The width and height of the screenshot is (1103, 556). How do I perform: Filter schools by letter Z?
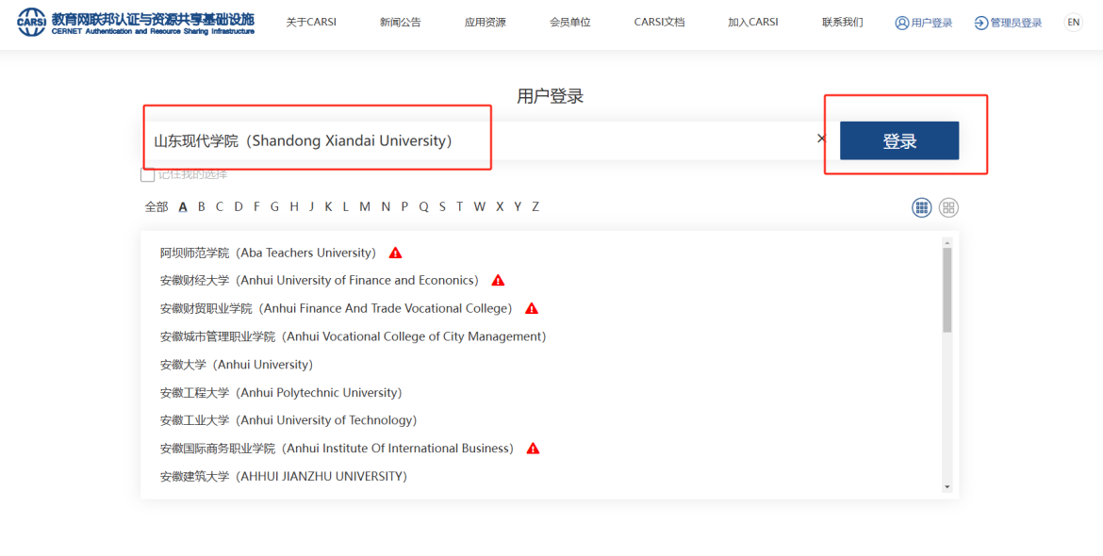535,206
